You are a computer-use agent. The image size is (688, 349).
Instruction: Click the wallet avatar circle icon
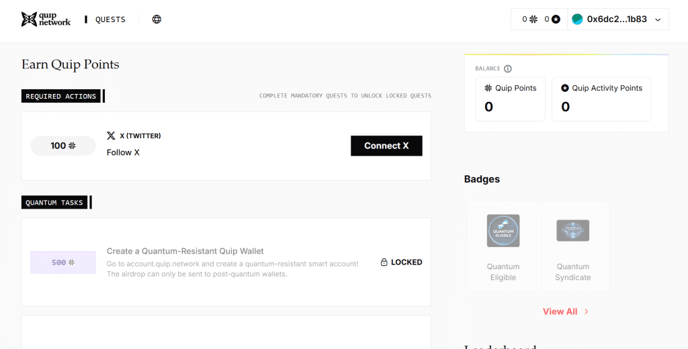click(577, 19)
